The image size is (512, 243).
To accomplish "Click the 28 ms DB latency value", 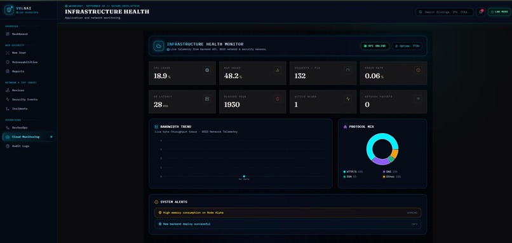I will pyautogui.click(x=161, y=105).
